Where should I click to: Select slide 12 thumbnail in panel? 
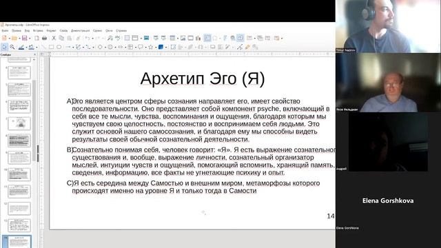[x=19, y=208]
